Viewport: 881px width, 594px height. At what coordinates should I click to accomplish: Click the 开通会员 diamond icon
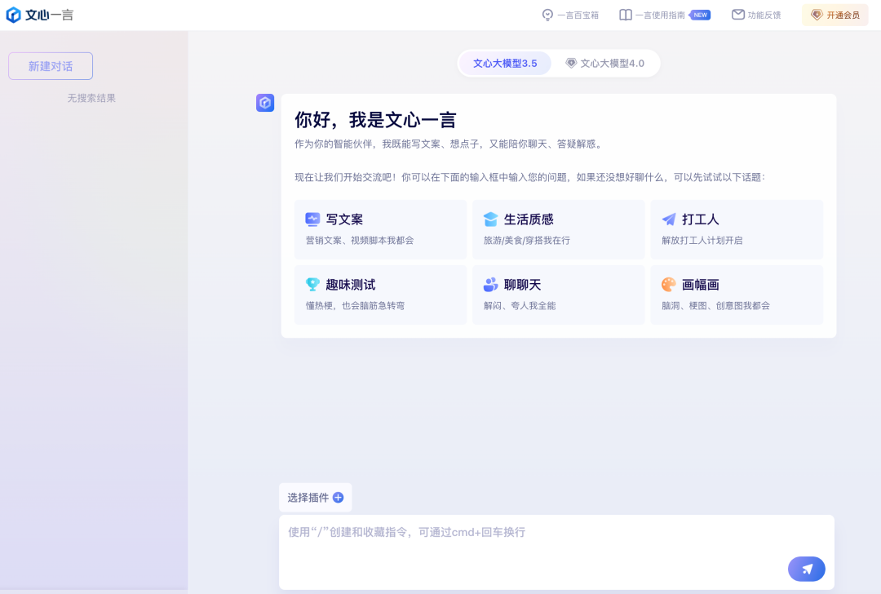(817, 16)
